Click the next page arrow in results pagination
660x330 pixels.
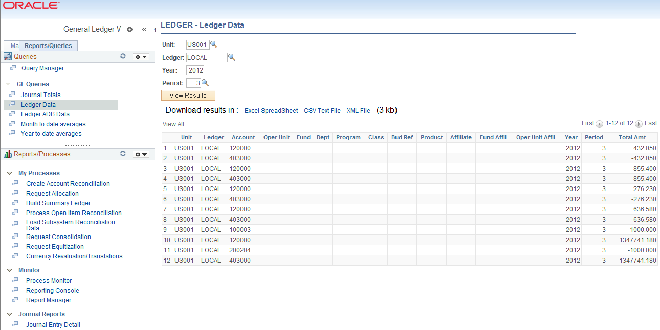pos(638,123)
